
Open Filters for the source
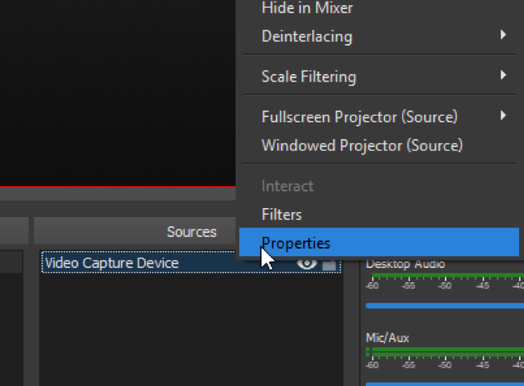click(x=282, y=215)
